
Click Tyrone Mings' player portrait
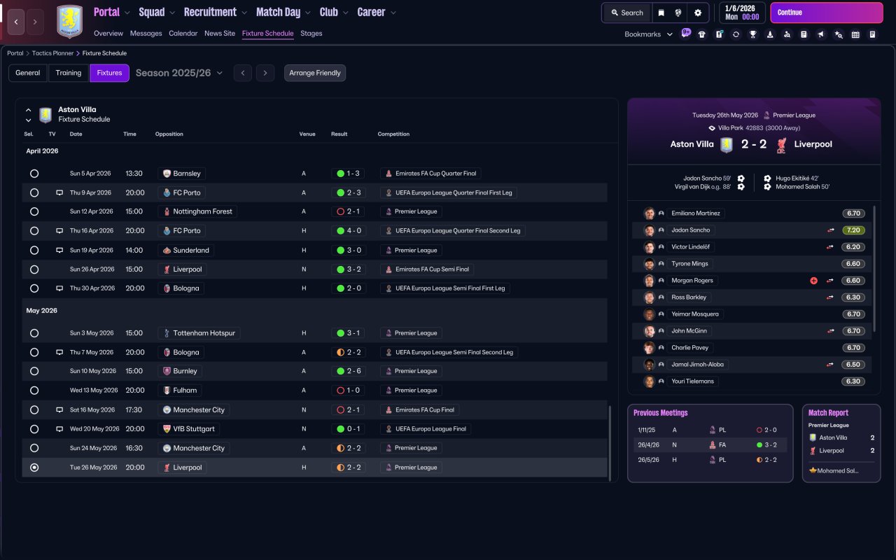649,264
